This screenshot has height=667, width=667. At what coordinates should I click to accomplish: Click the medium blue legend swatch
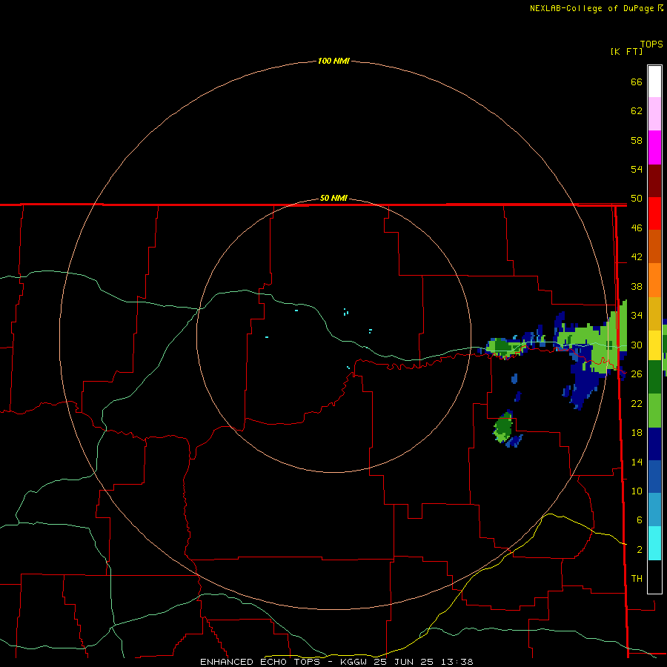(x=654, y=477)
